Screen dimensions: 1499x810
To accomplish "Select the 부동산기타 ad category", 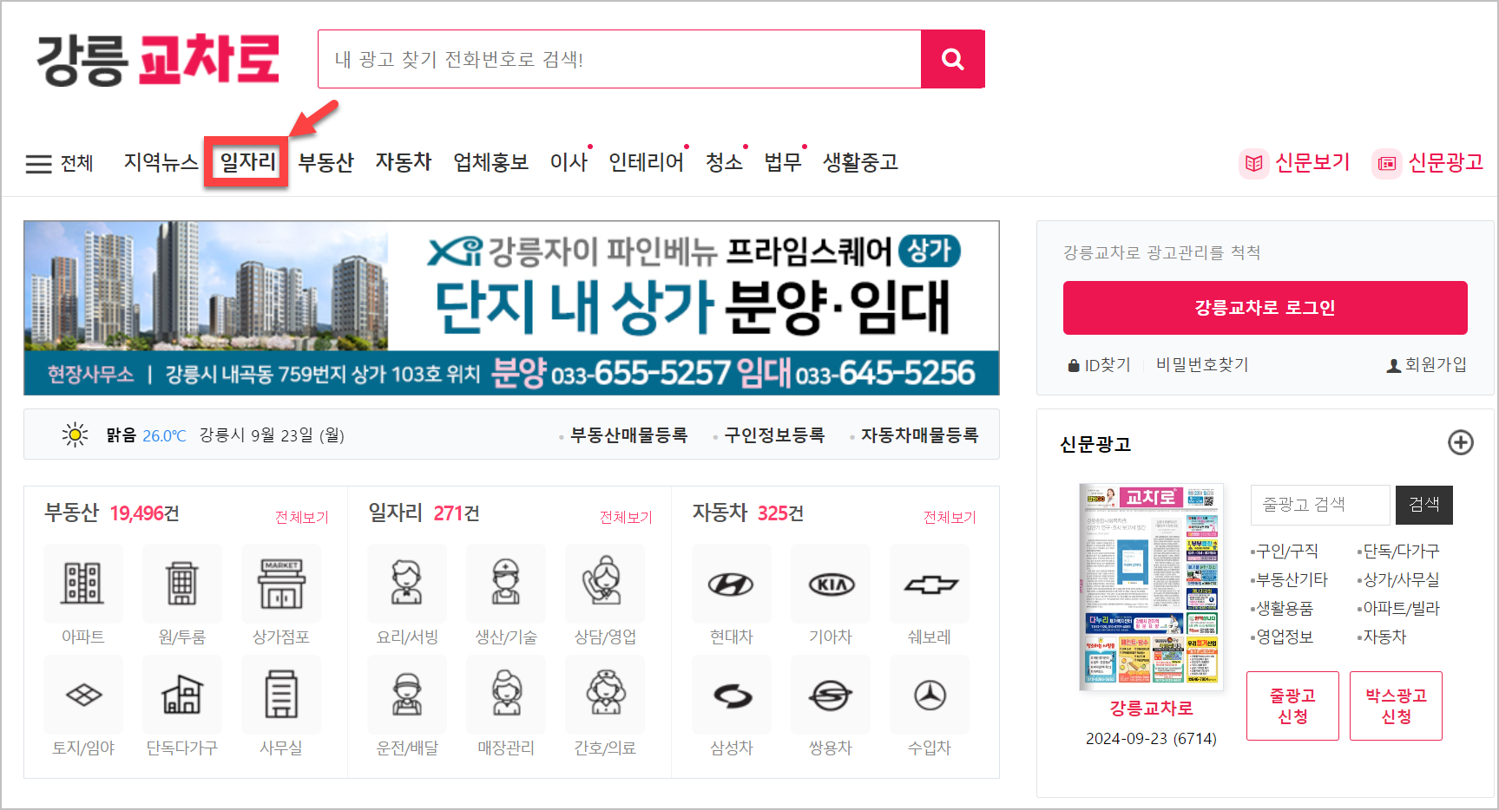I will click(x=1291, y=579).
